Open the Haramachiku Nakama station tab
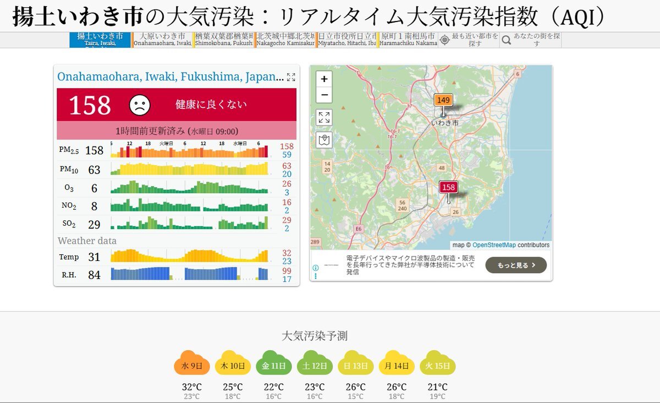Viewport: 660px width, 403px height. tap(408, 40)
